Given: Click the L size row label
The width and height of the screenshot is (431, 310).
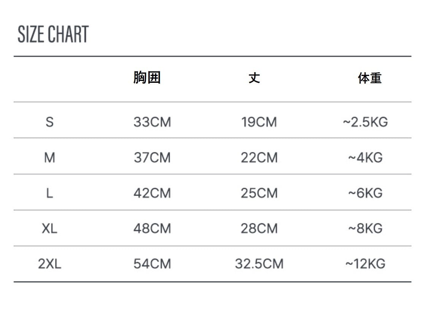Looking at the screenshot, I should pos(49,193).
